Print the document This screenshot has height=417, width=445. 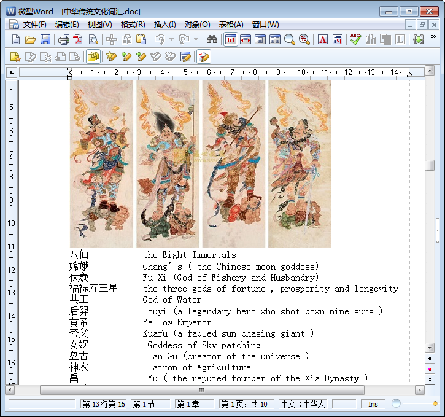tap(64, 39)
